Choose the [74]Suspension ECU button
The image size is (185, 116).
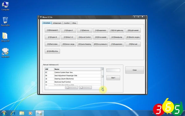coord(117,44)
